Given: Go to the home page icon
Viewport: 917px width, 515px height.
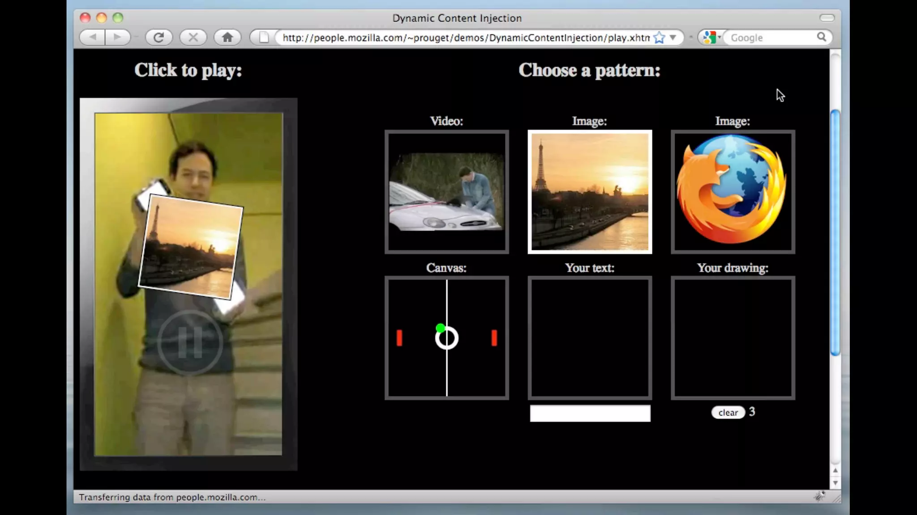Looking at the screenshot, I should tap(227, 37).
